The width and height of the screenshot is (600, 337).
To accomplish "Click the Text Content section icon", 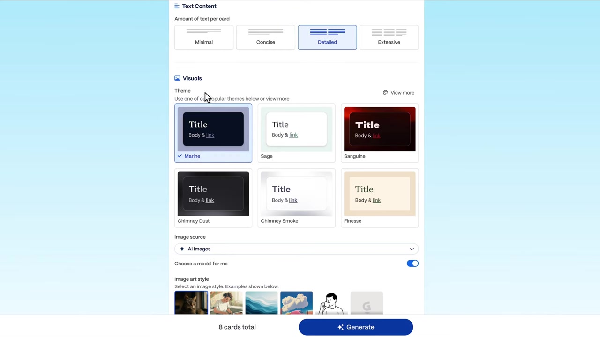I will (x=177, y=6).
